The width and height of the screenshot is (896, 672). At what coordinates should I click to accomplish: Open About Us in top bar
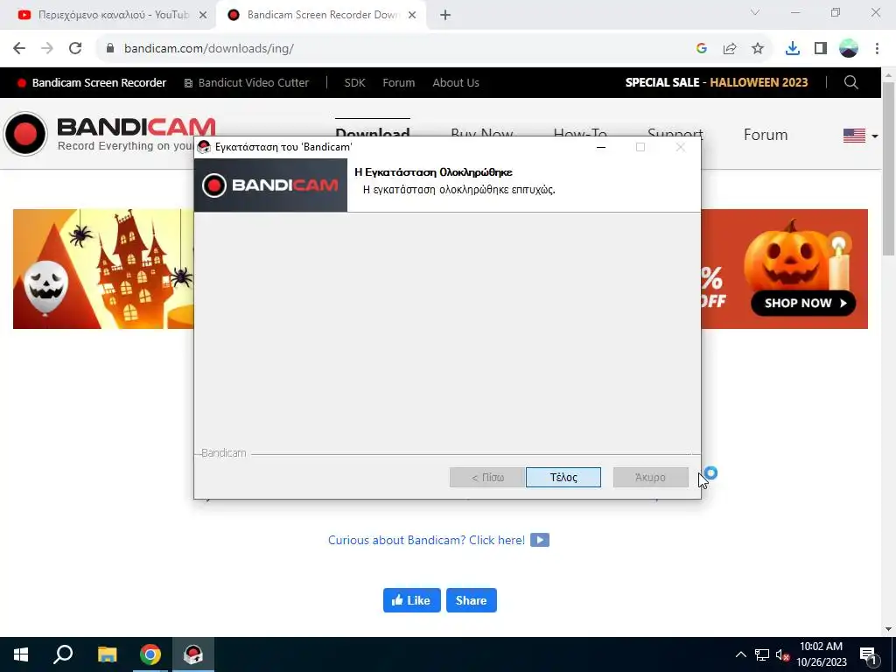pos(455,83)
